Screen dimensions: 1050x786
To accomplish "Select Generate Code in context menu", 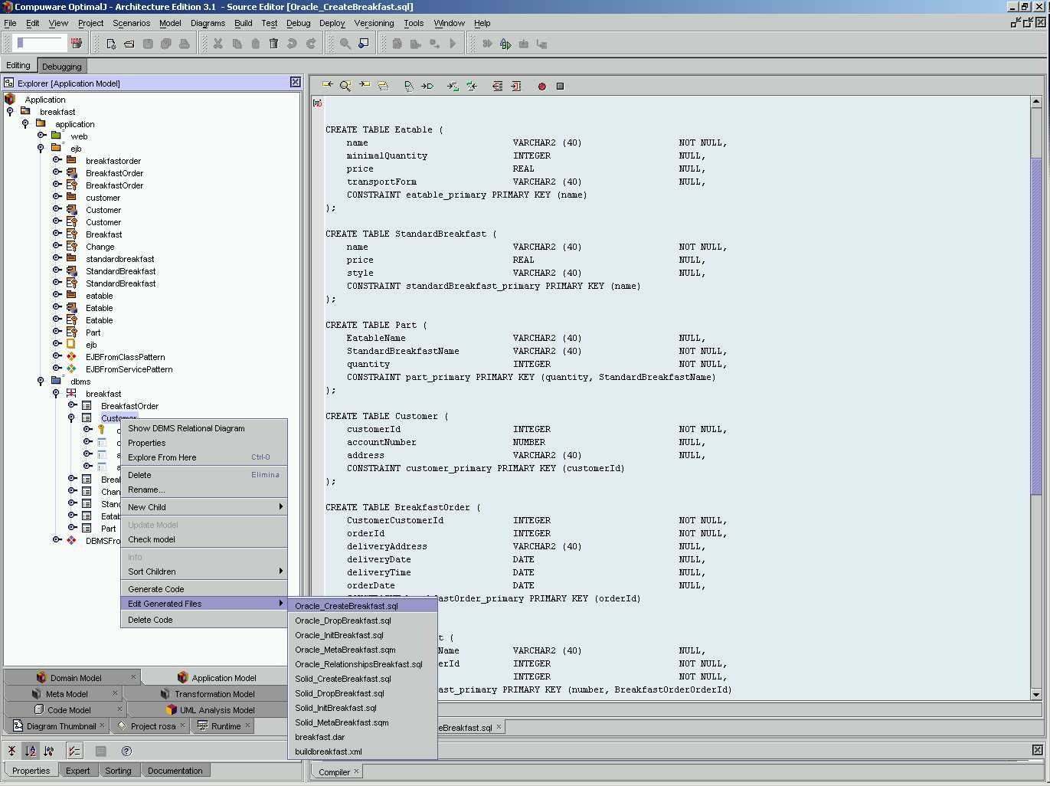I will click(204, 589).
